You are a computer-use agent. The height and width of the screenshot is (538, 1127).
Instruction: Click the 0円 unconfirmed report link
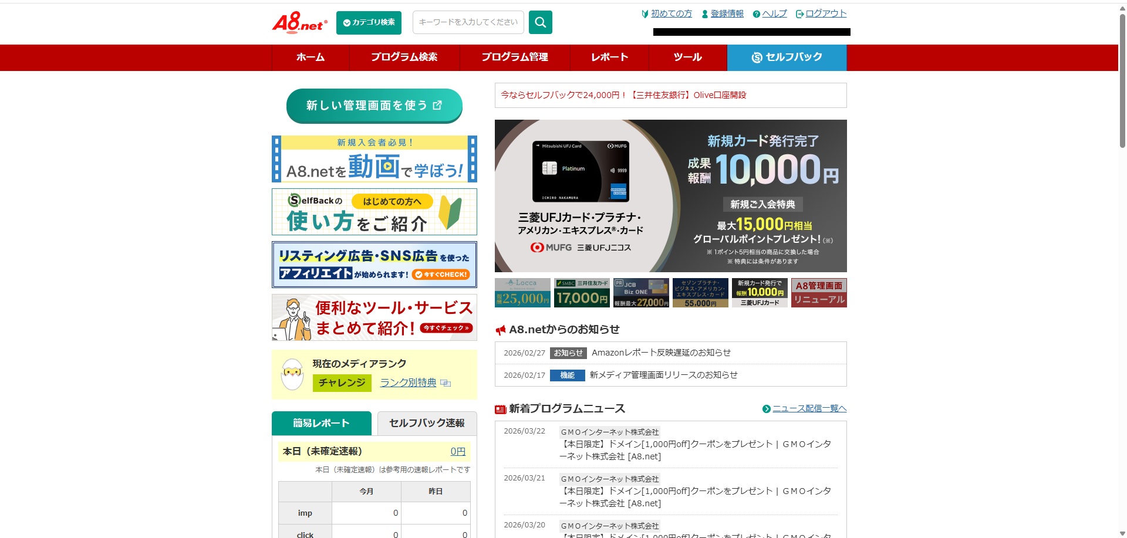(x=458, y=451)
